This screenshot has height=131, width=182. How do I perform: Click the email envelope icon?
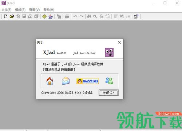pyautogui.click(x=66, y=81)
